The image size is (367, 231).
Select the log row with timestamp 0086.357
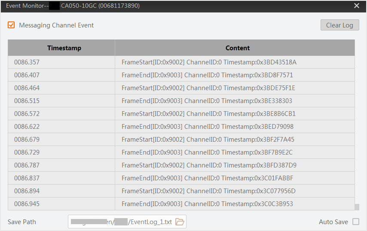pos(180,62)
